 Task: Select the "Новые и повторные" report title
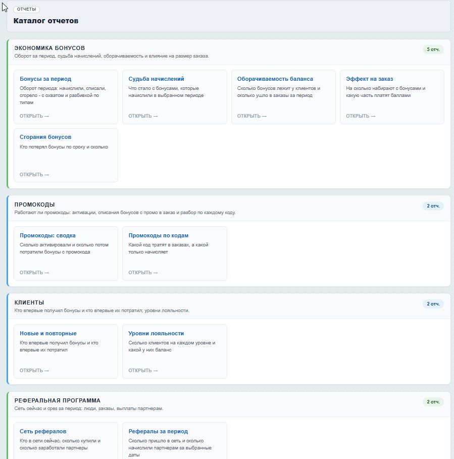tap(48, 333)
